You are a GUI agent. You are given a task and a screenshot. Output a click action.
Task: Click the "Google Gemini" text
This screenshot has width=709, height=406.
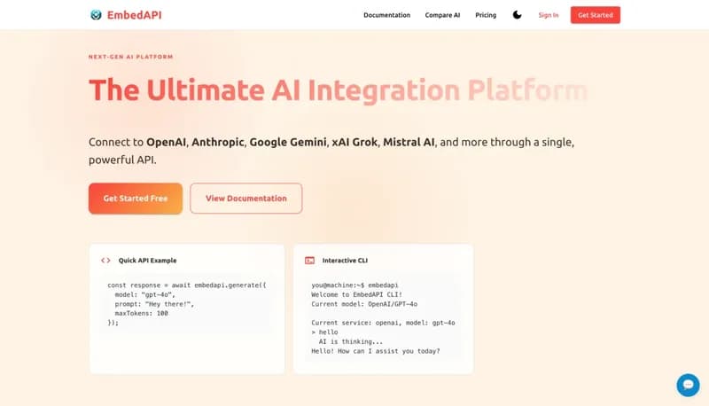point(288,143)
